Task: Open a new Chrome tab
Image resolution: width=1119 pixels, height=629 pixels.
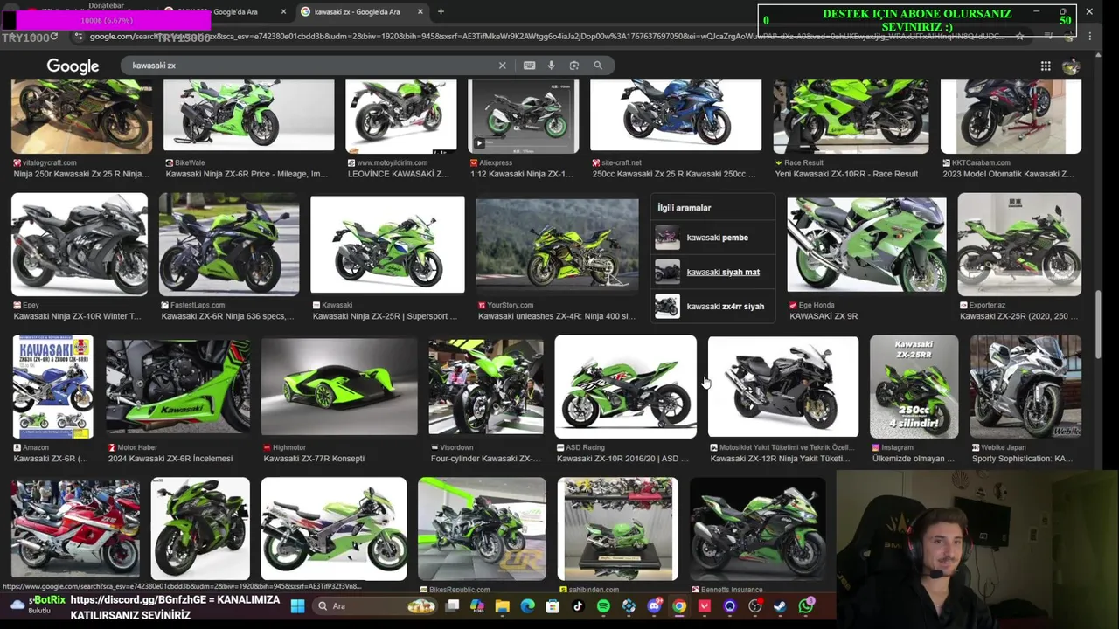Action: click(x=441, y=11)
